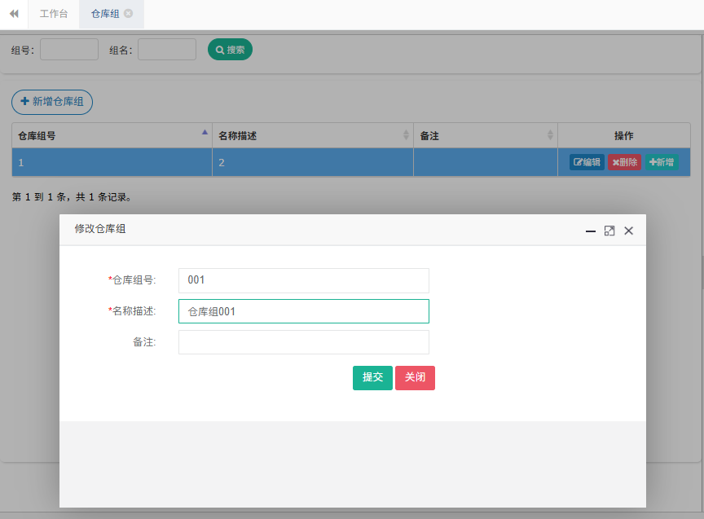This screenshot has width=704, height=519.
Task: Click the 名称描述 input field in dialog
Action: pos(303,311)
